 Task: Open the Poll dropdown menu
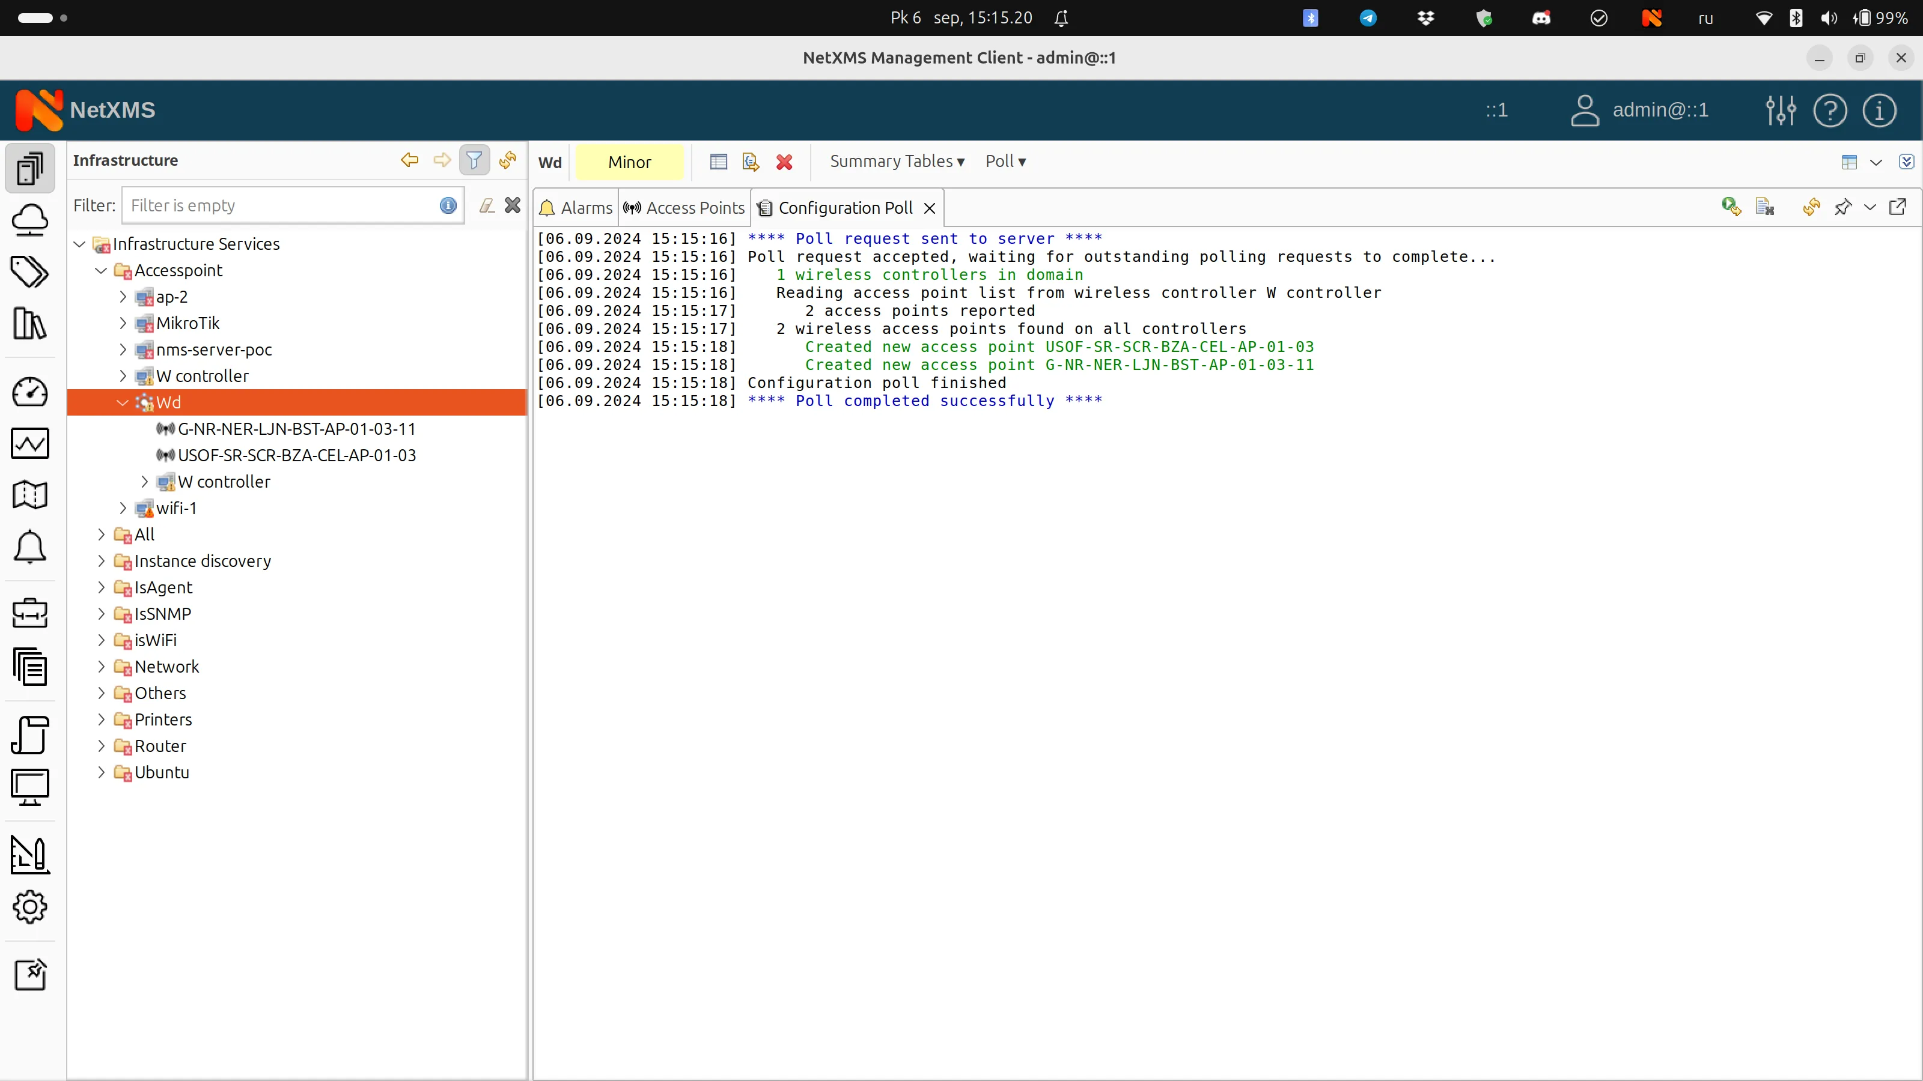click(1005, 162)
